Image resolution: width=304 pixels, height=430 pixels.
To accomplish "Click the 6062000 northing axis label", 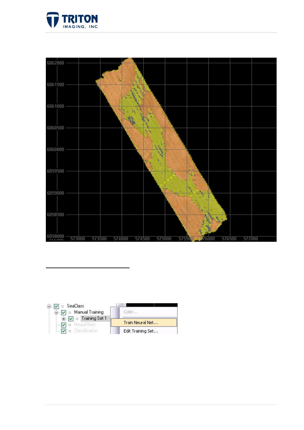I will [x=55, y=63].
